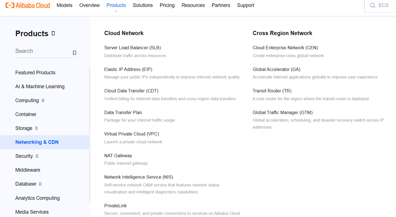The width and height of the screenshot is (396, 217).
Task: Open Virtual Private Cloud (VPC) link
Action: pos(132,134)
